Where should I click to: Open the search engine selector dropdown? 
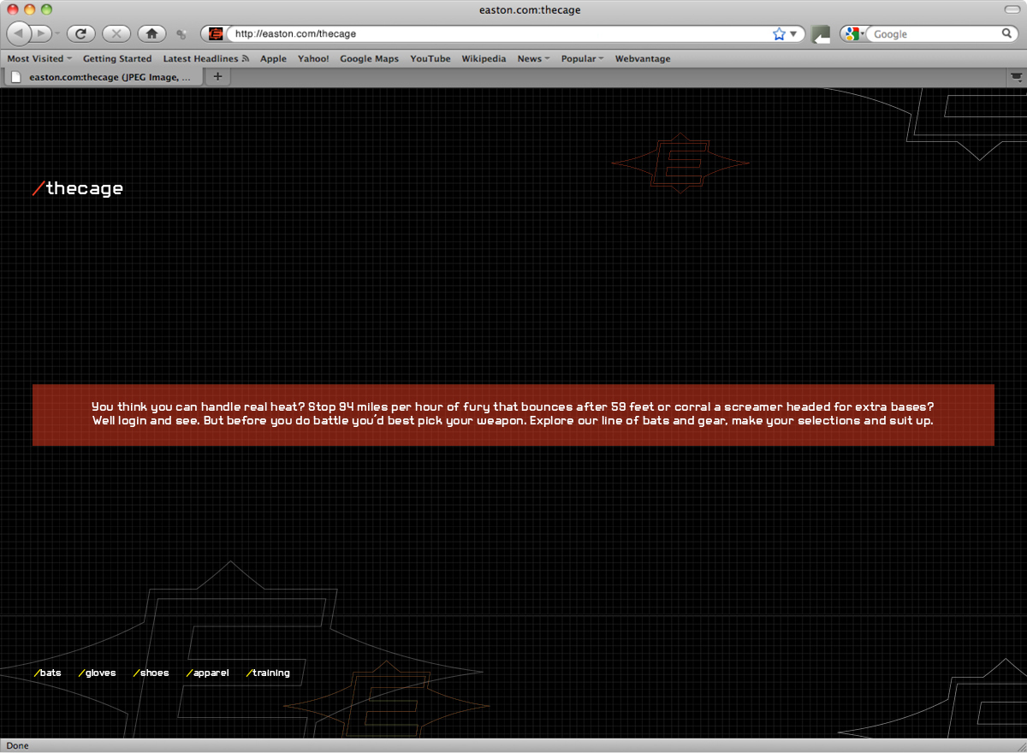853,34
